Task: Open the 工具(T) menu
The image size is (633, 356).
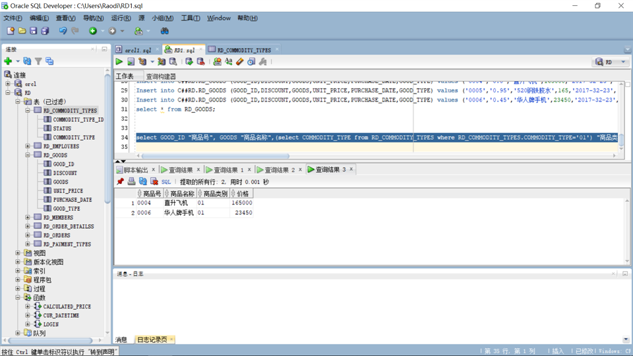Action: point(190,18)
